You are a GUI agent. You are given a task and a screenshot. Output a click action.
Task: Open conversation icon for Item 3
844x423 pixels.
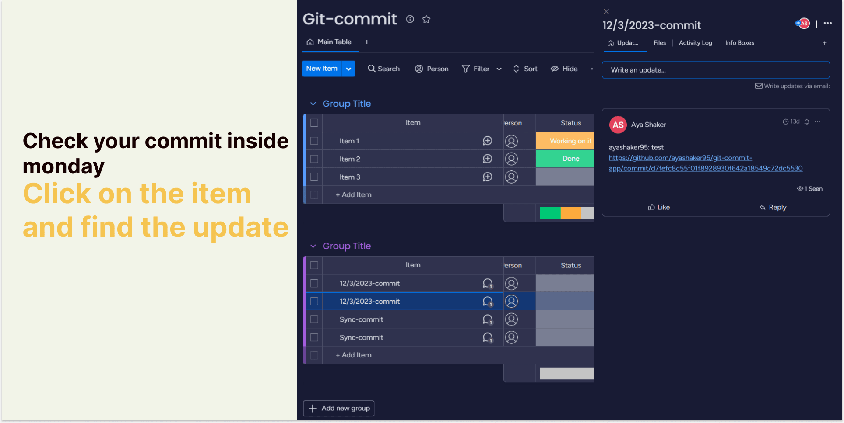487,177
